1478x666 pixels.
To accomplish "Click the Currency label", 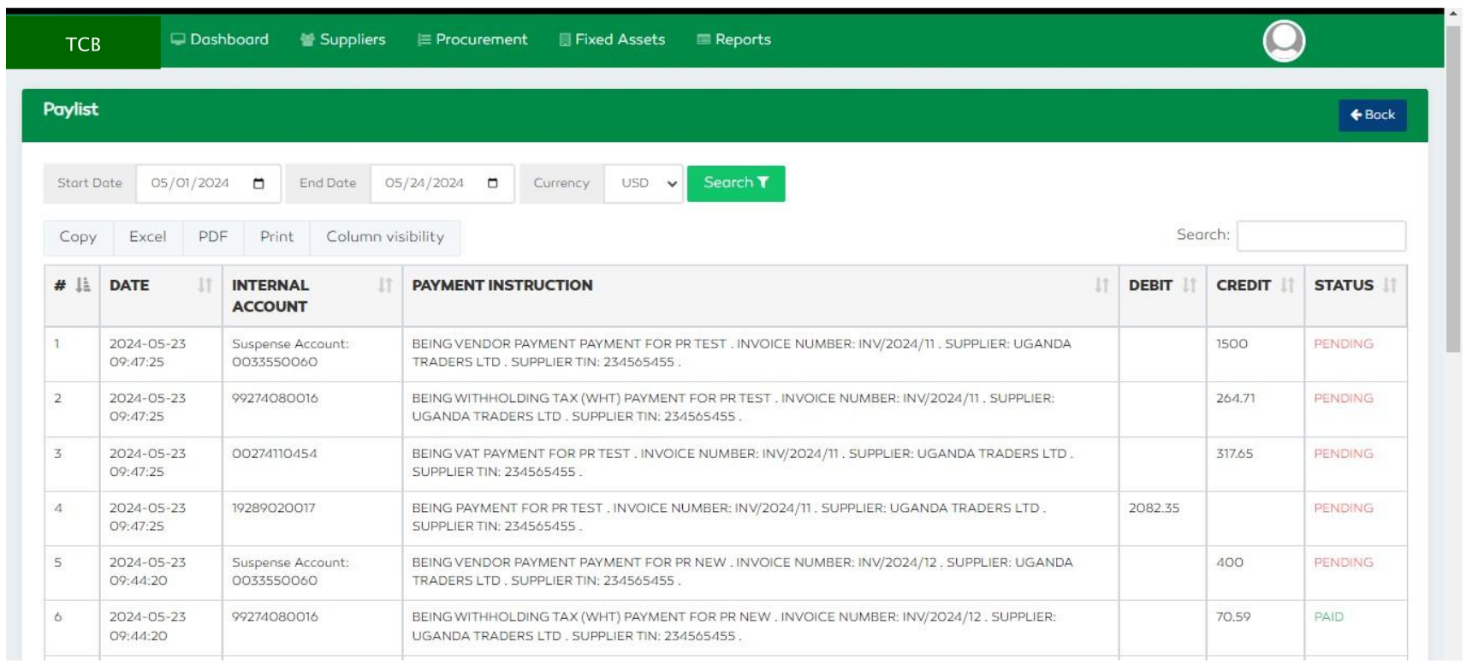I will coord(561,183).
